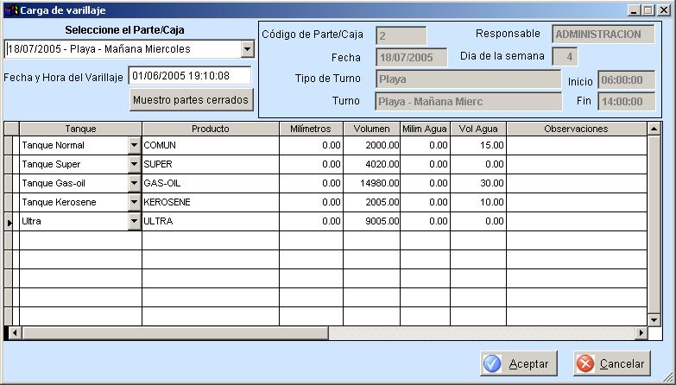Click the Carga de varillaje title bar icon
This screenshot has width=676, height=385.
(11, 10)
